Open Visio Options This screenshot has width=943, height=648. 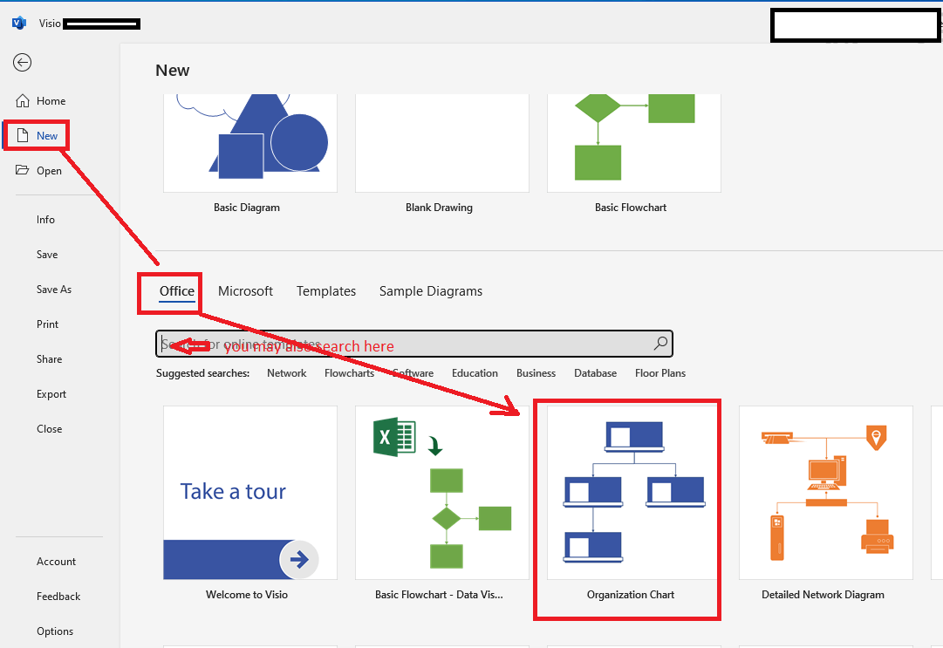point(55,631)
